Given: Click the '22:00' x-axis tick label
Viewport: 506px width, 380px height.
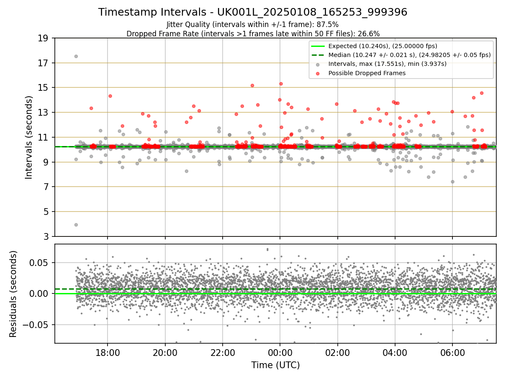Looking at the screenshot, I should coord(222,352).
